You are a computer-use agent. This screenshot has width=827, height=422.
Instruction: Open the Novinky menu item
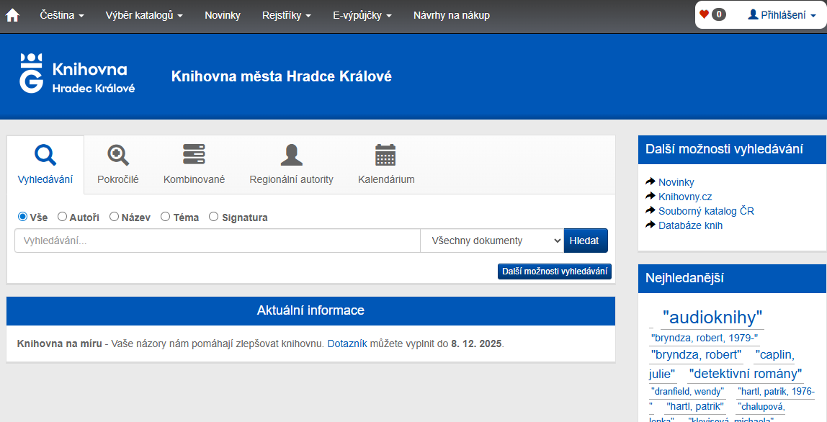(x=222, y=15)
